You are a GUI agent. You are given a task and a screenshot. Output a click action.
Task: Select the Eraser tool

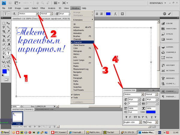[4, 44]
